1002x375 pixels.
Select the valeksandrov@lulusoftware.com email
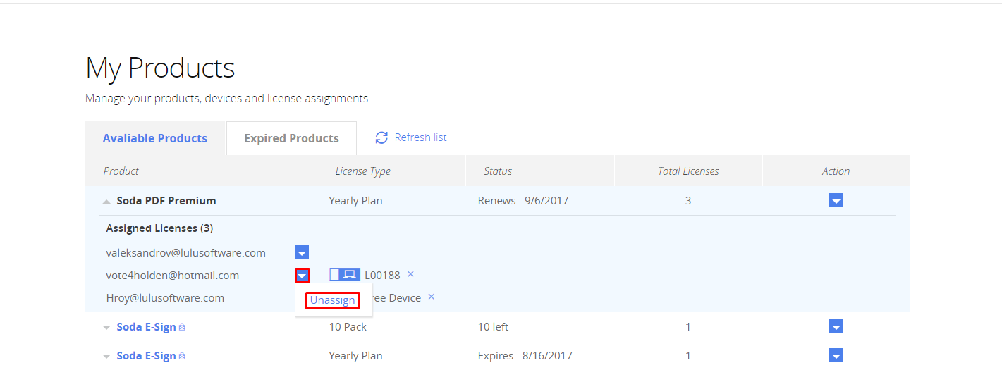(186, 252)
